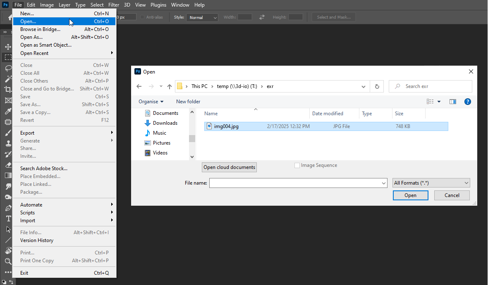Select the Eyedropper tool
This screenshot has height=285, width=488.
tap(8, 111)
